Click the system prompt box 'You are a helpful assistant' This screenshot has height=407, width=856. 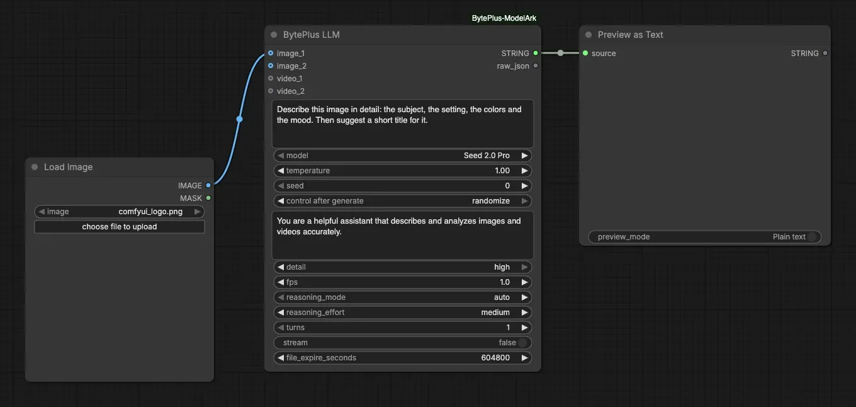point(403,235)
